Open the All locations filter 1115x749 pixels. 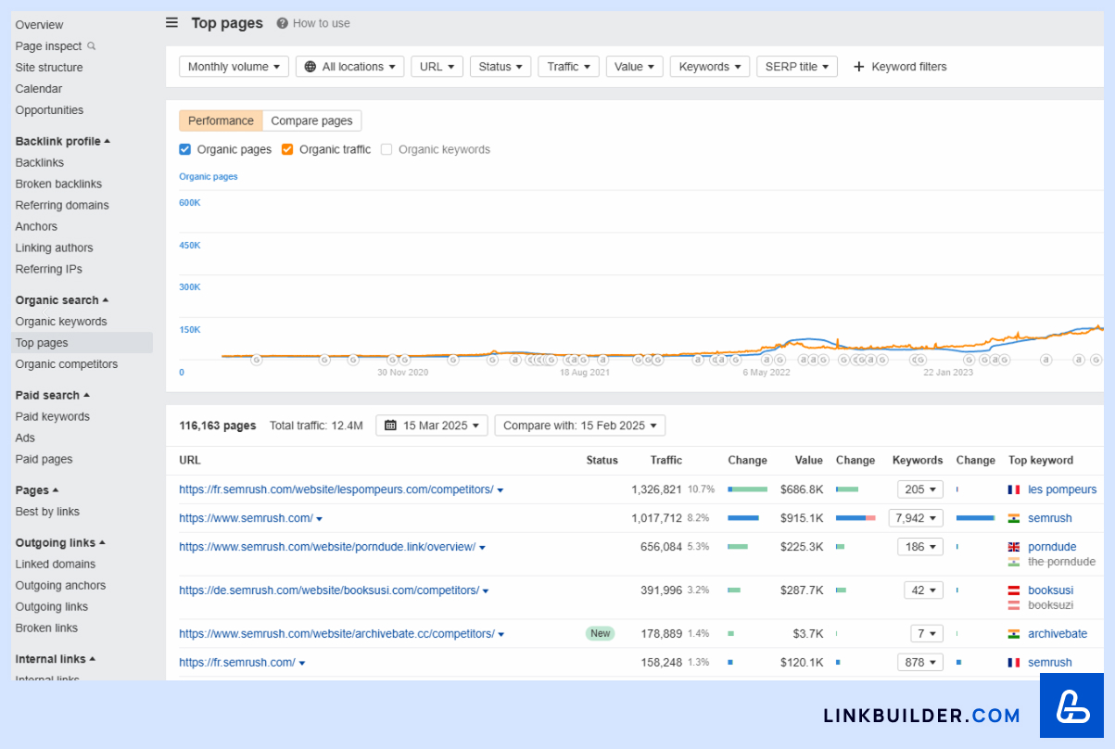coord(351,67)
